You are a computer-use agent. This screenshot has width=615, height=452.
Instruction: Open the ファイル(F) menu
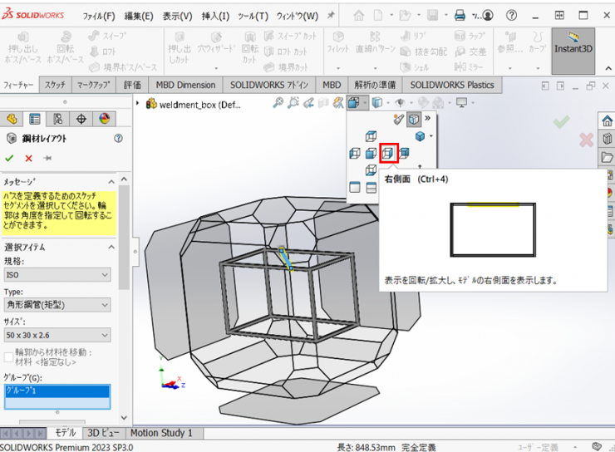click(99, 16)
